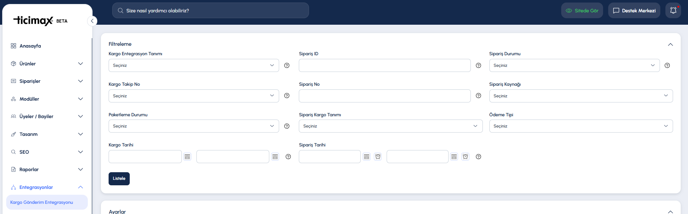Open help icon beside Sipariş Durumu

pyautogui.click(x=667, y=65)
